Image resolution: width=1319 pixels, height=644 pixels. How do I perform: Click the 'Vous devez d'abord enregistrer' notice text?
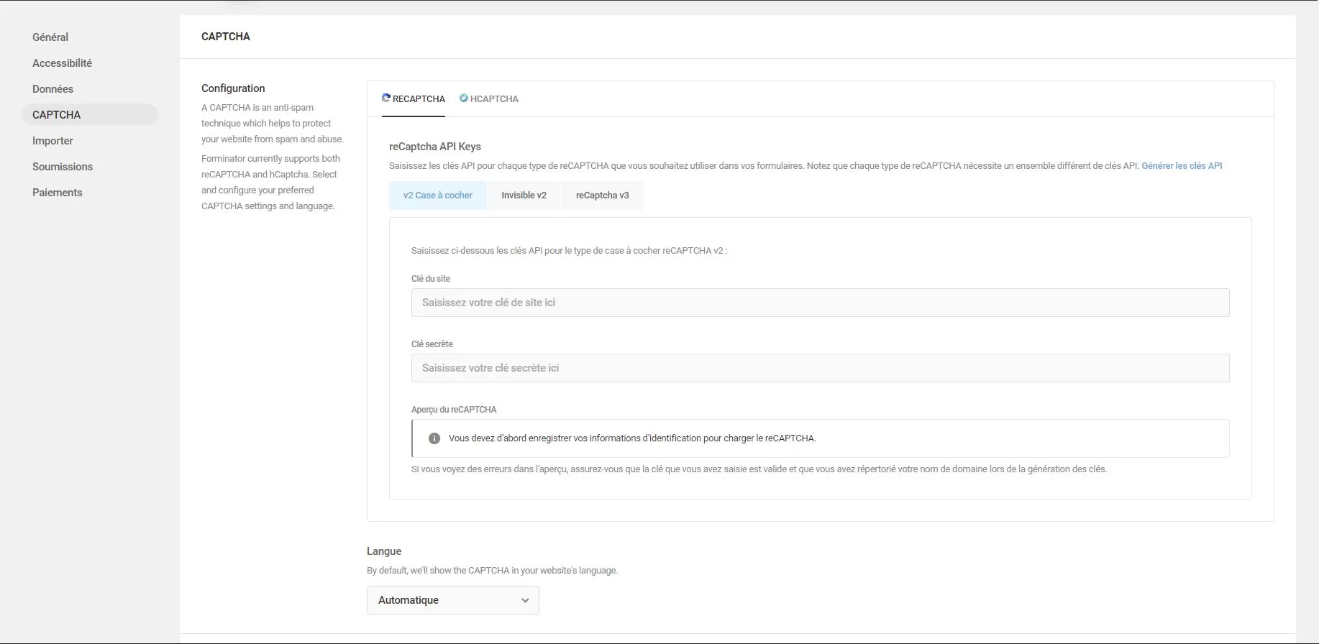click(632, 438)
